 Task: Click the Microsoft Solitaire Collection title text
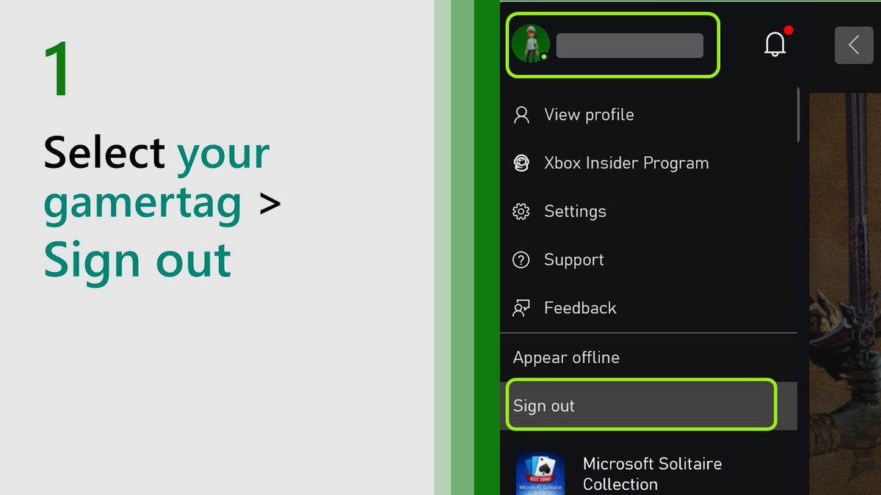[x=652, y=474]
